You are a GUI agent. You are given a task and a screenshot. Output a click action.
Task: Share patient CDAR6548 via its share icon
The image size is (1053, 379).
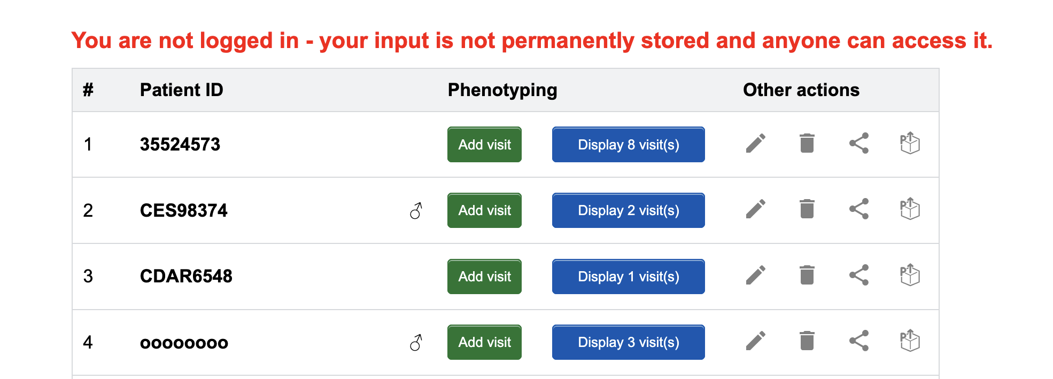[x=859, y=275]
